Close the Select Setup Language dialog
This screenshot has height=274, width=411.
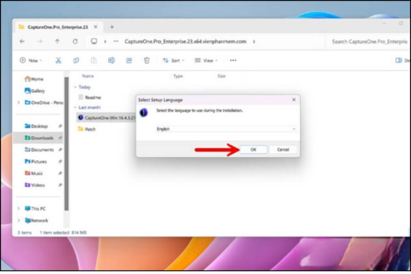coord(294,100)
